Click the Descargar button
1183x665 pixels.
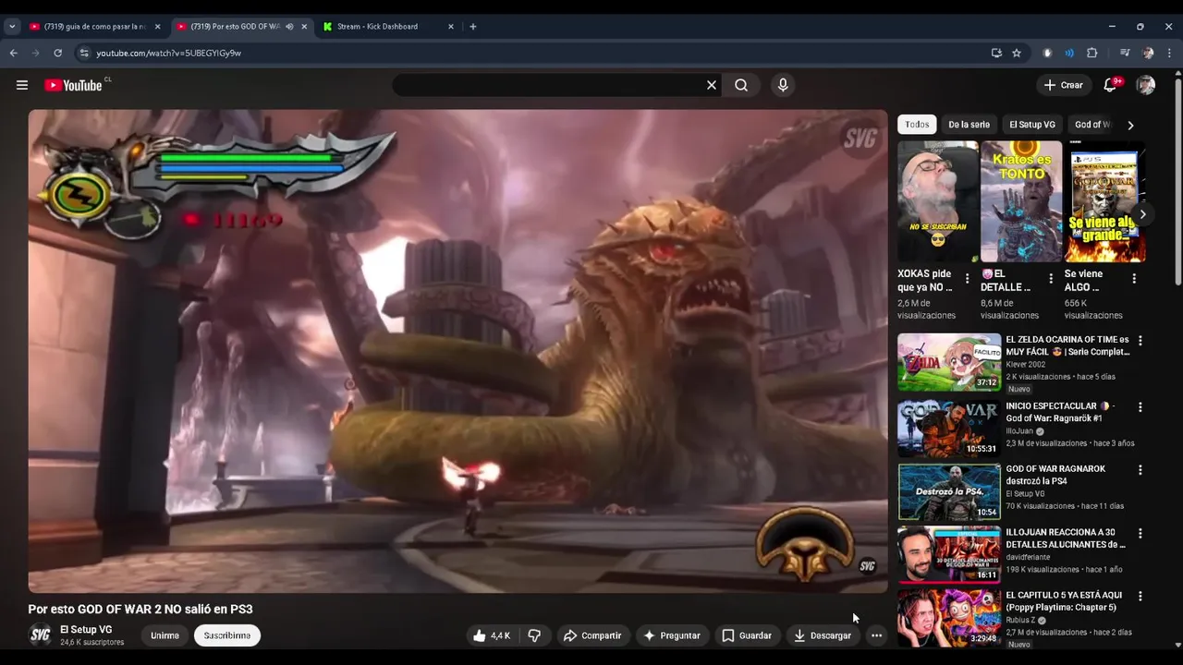822,635
